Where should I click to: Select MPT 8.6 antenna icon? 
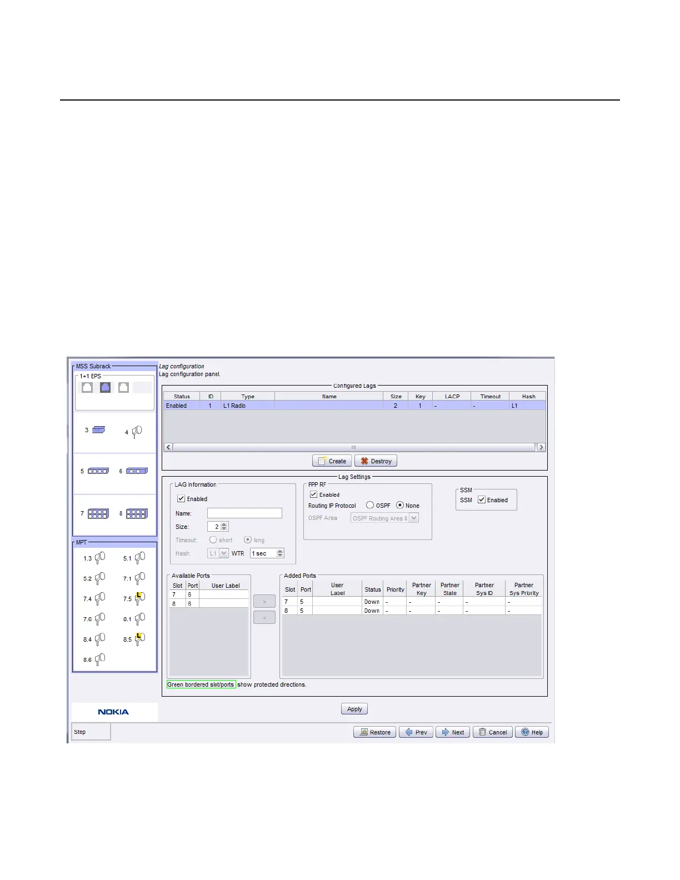(x=100, y=659)
